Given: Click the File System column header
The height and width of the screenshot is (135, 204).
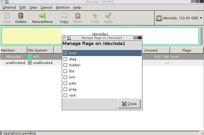Looking at the screenshot, I should [40, 50].
